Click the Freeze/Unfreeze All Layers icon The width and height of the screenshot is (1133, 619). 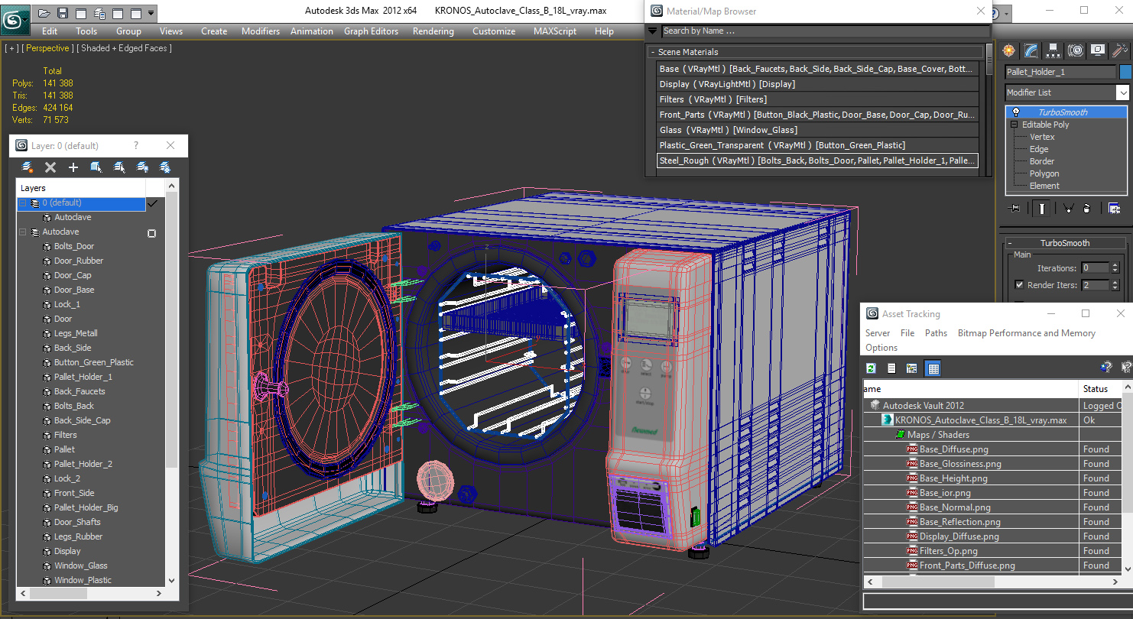coord(164,167)
